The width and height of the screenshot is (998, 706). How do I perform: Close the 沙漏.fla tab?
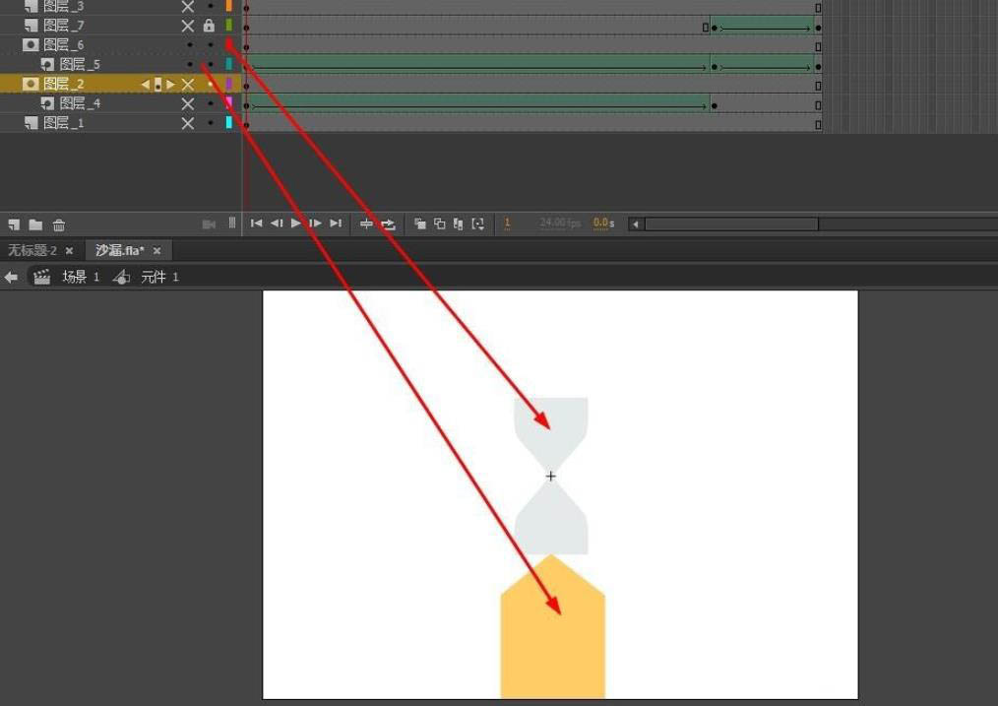point(156,251)
